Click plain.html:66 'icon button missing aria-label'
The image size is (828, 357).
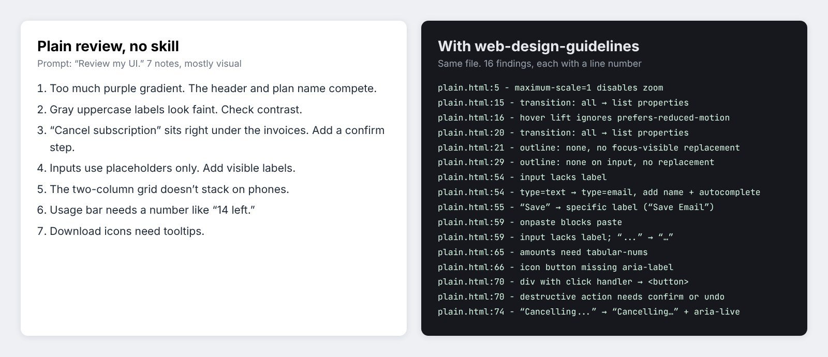(x=555, y=267)
